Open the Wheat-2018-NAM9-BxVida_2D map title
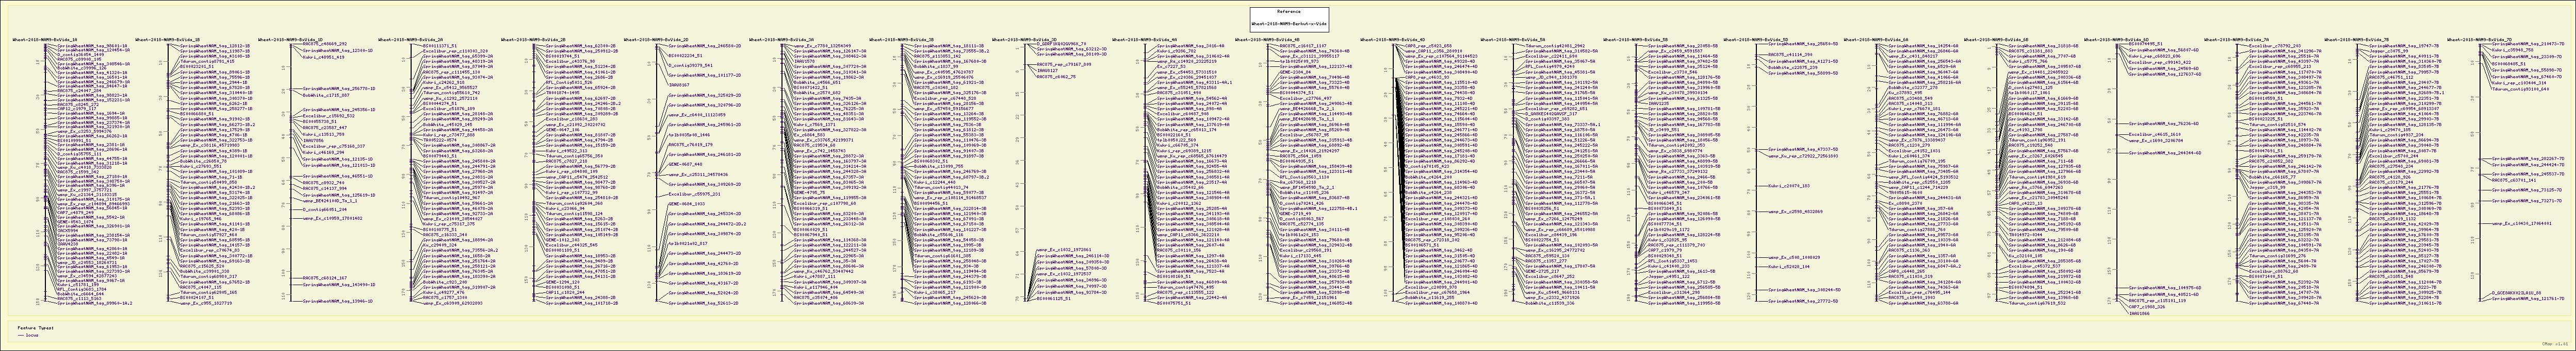Image resolution: width=2576 pixels, height=351 pixels. click(x=656, y=40)
